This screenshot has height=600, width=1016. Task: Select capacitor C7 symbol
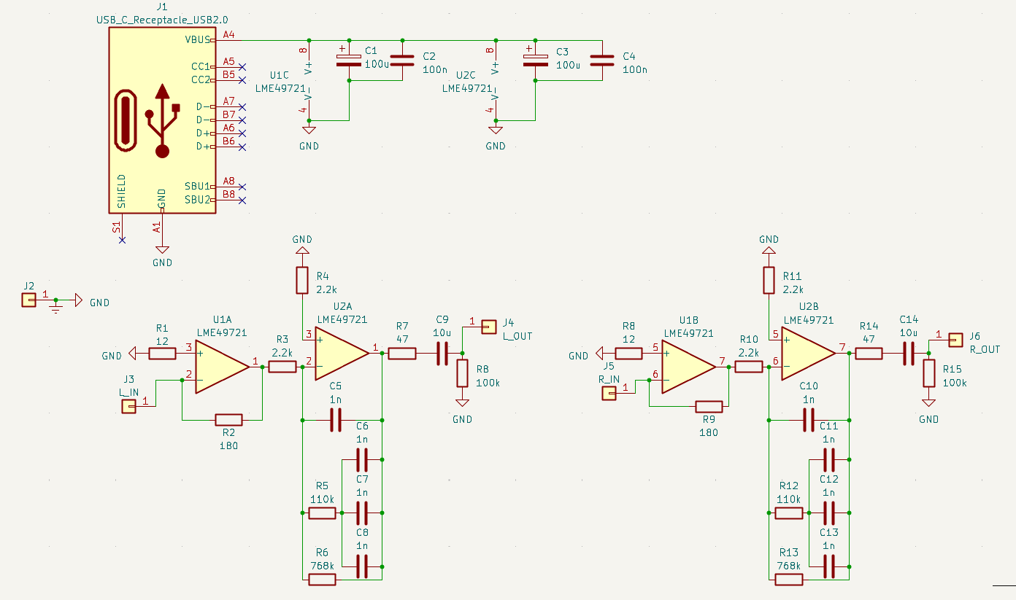pos(362,513)
